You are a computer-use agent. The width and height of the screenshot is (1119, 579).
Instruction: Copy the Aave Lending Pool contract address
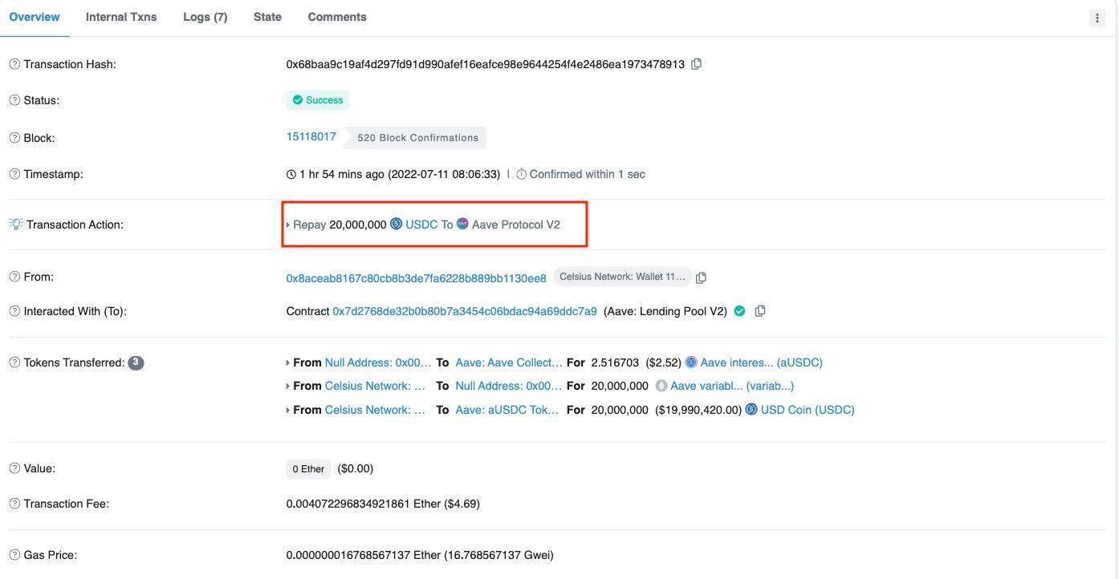(x=760, y=311)
